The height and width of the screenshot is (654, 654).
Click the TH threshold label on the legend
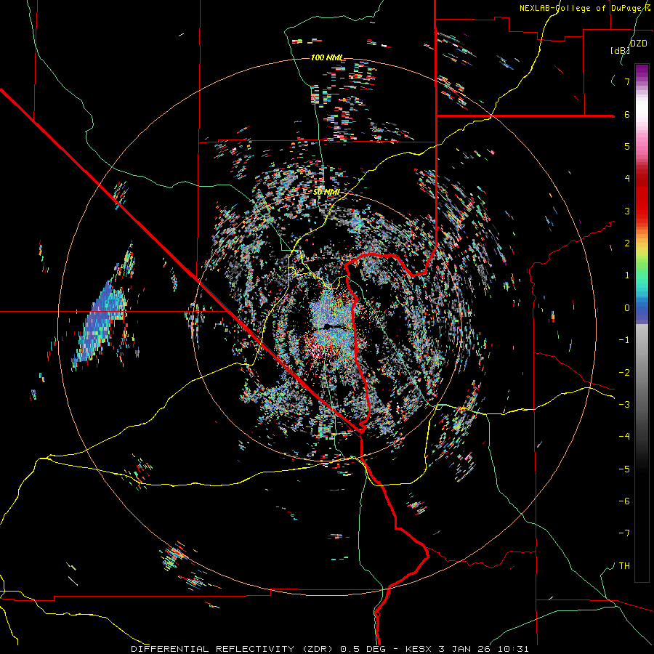624,566
